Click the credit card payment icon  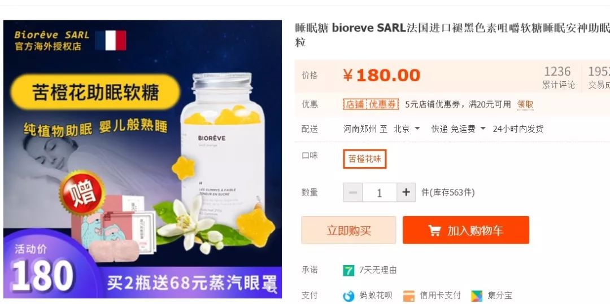[409, 296]
